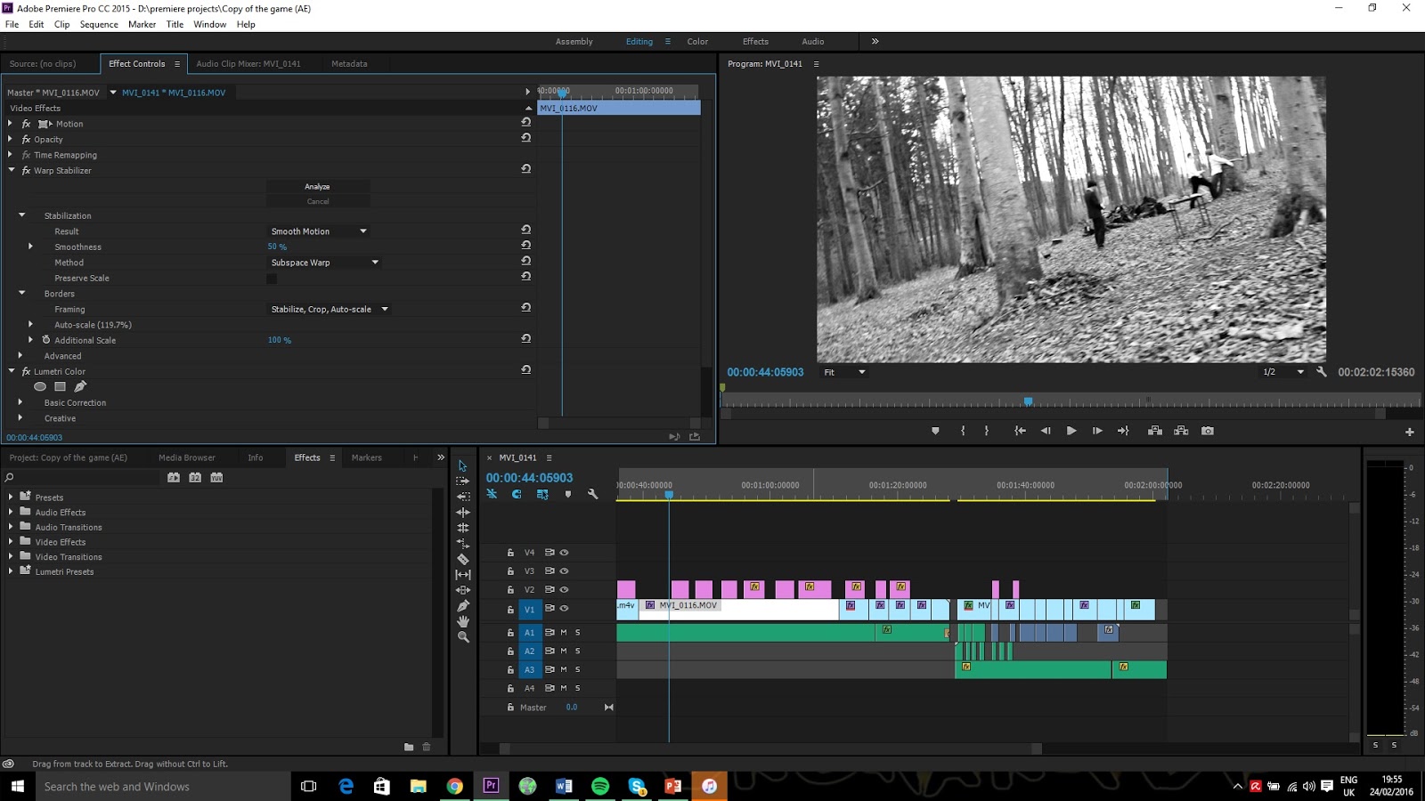The image size is (1425, 801).
Task: Click the Smoothness 50% value
Action: click(277, 247)
